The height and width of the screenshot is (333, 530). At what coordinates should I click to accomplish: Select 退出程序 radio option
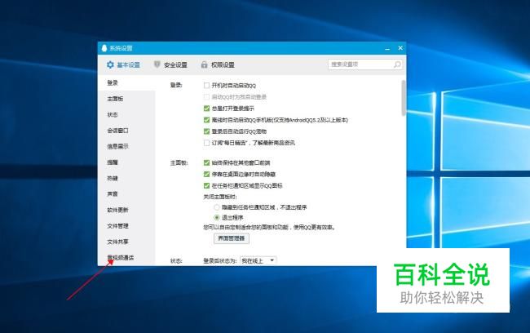tap(217, 217)
